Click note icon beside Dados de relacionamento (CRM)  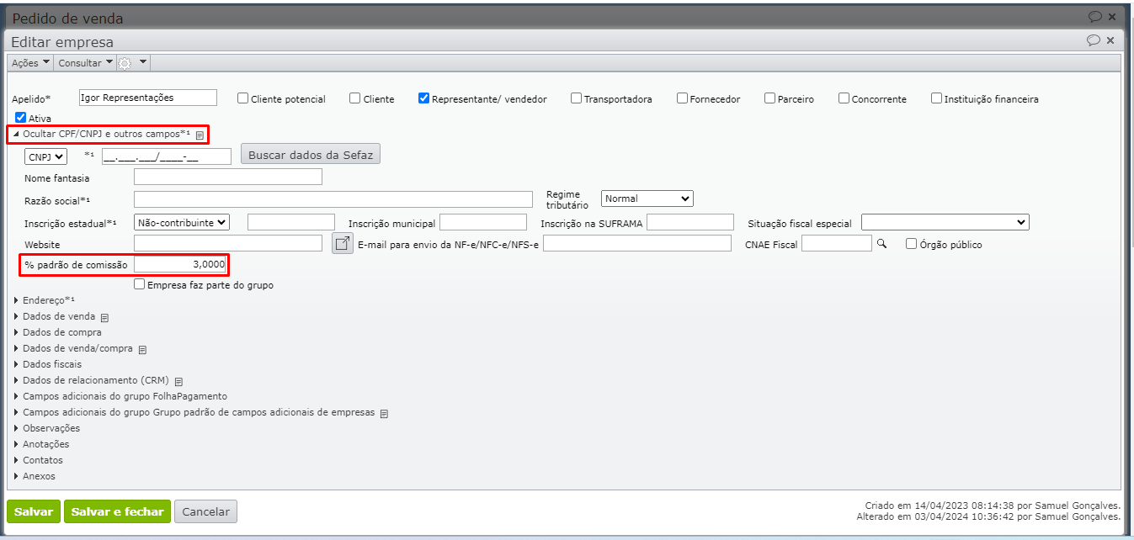click(179, 381)
